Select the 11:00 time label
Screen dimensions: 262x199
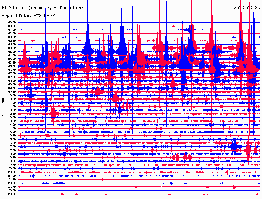(12, 103)
